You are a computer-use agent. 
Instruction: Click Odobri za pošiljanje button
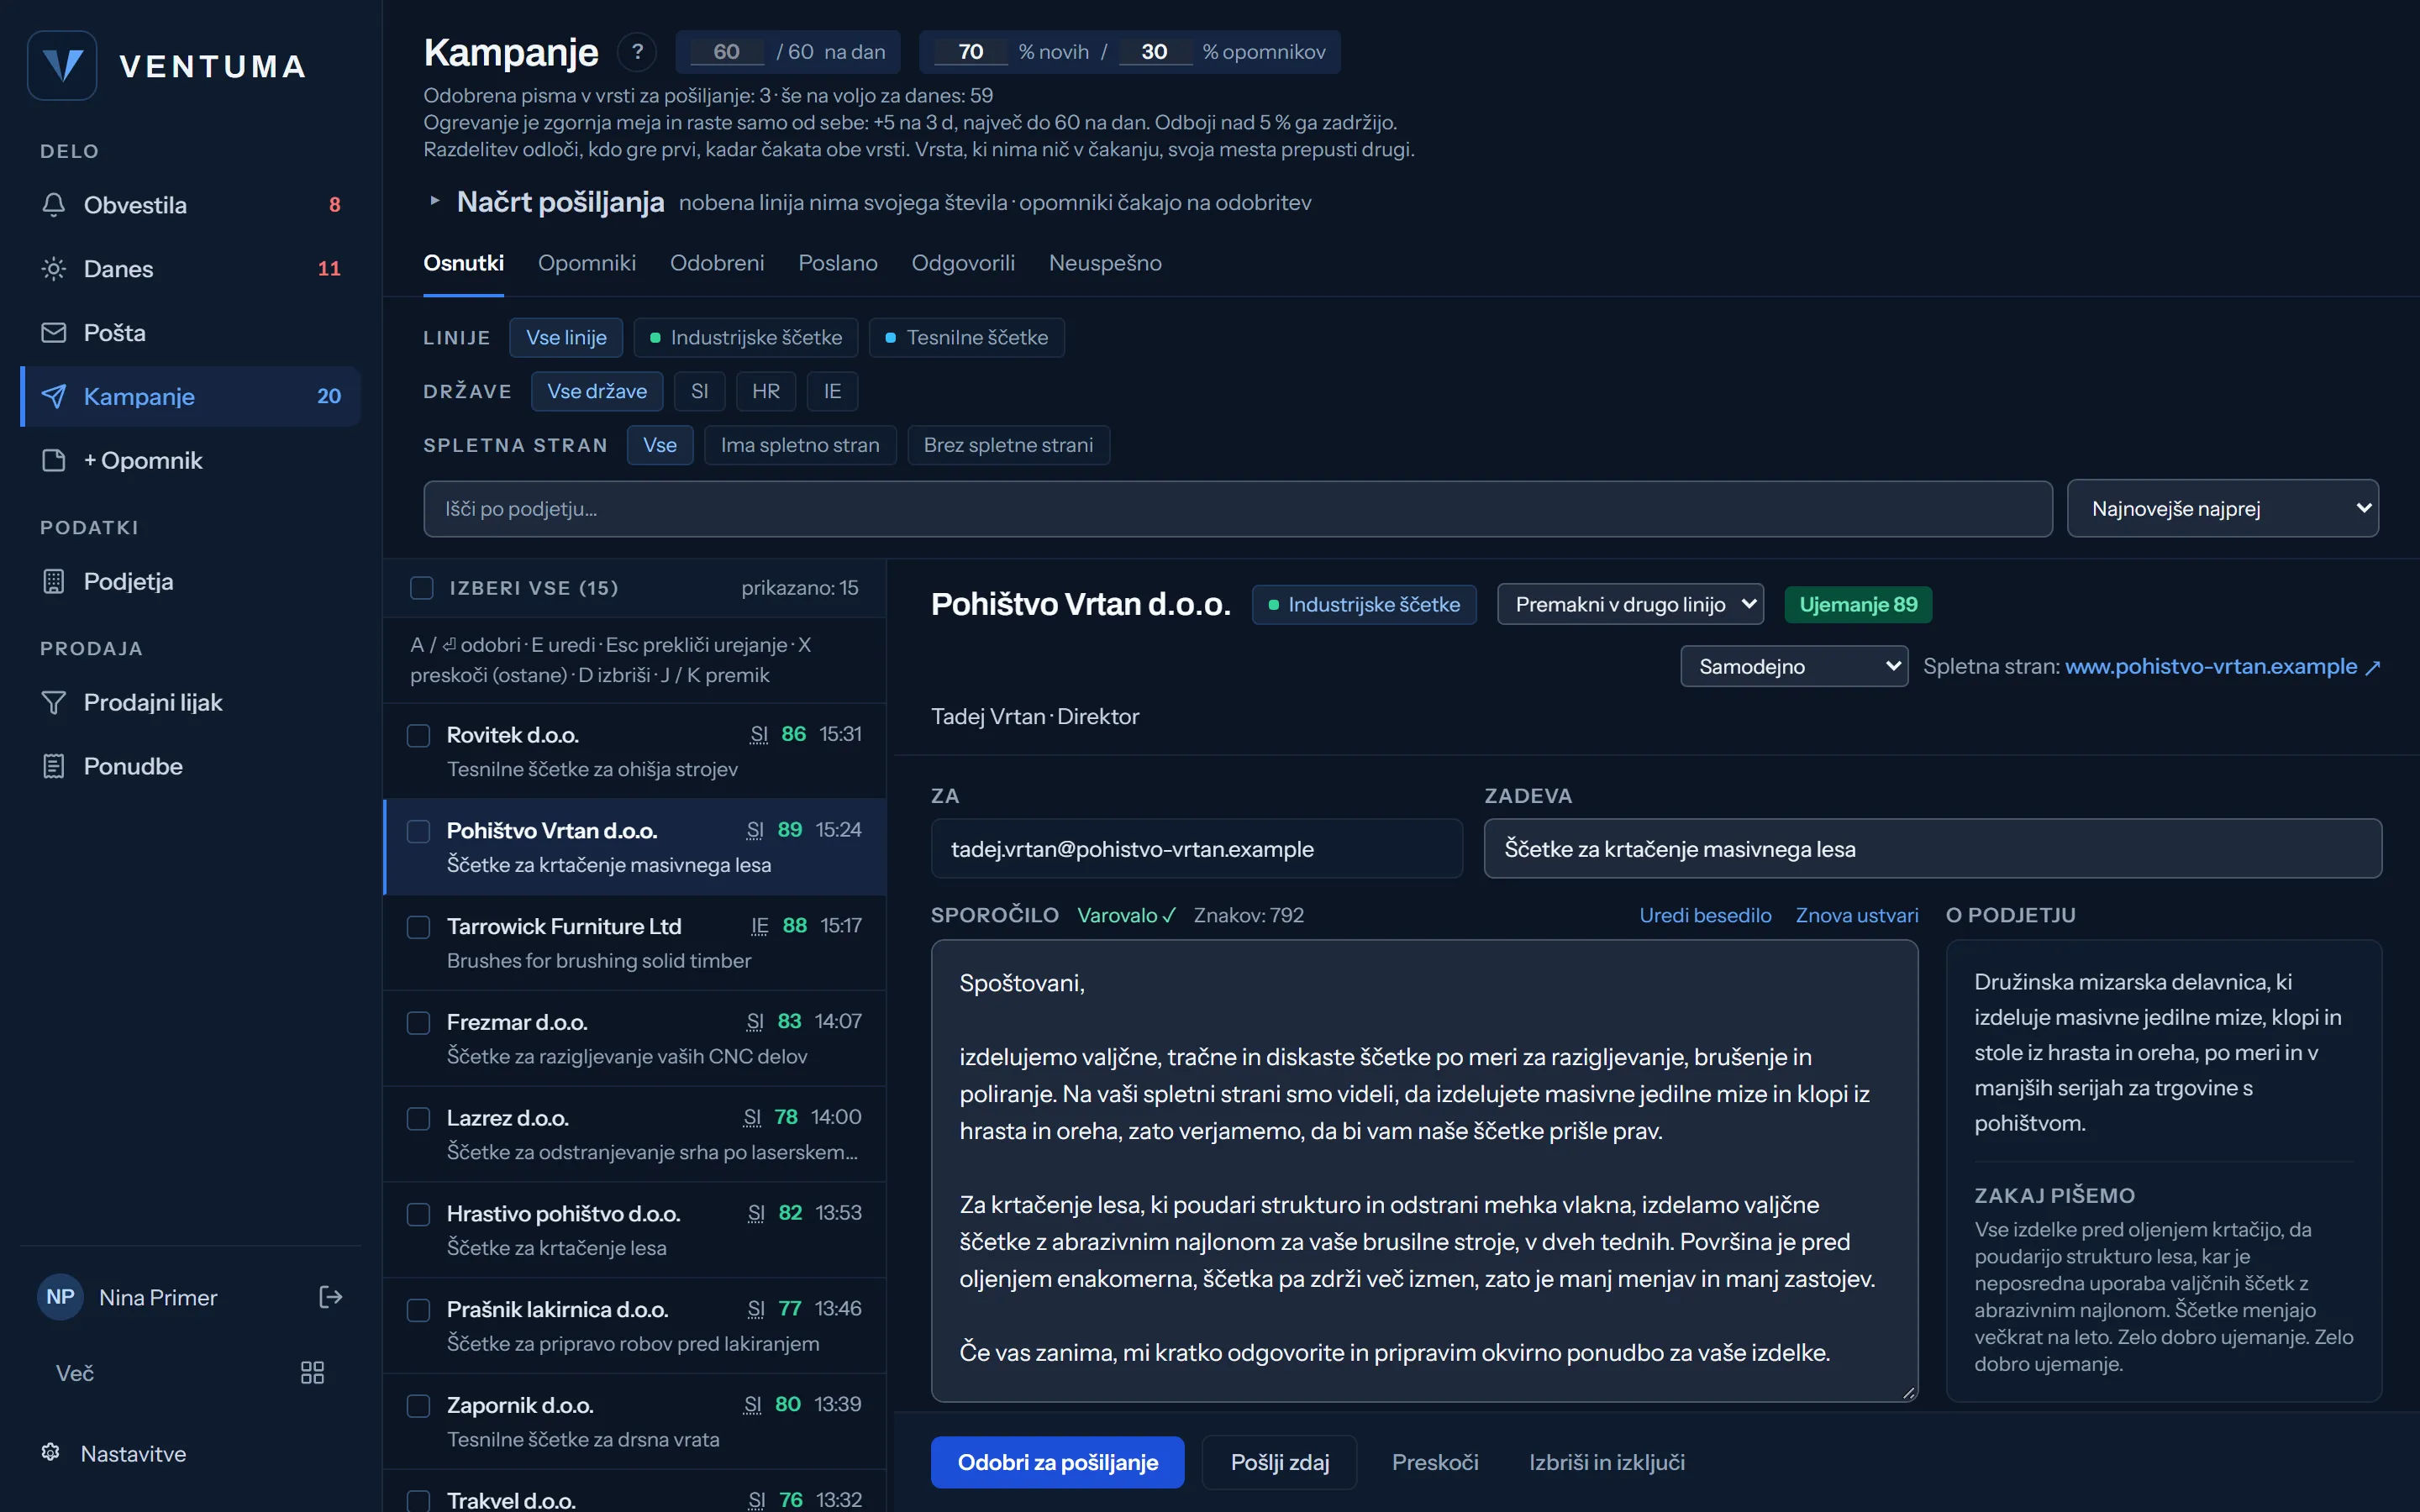1058,1463
